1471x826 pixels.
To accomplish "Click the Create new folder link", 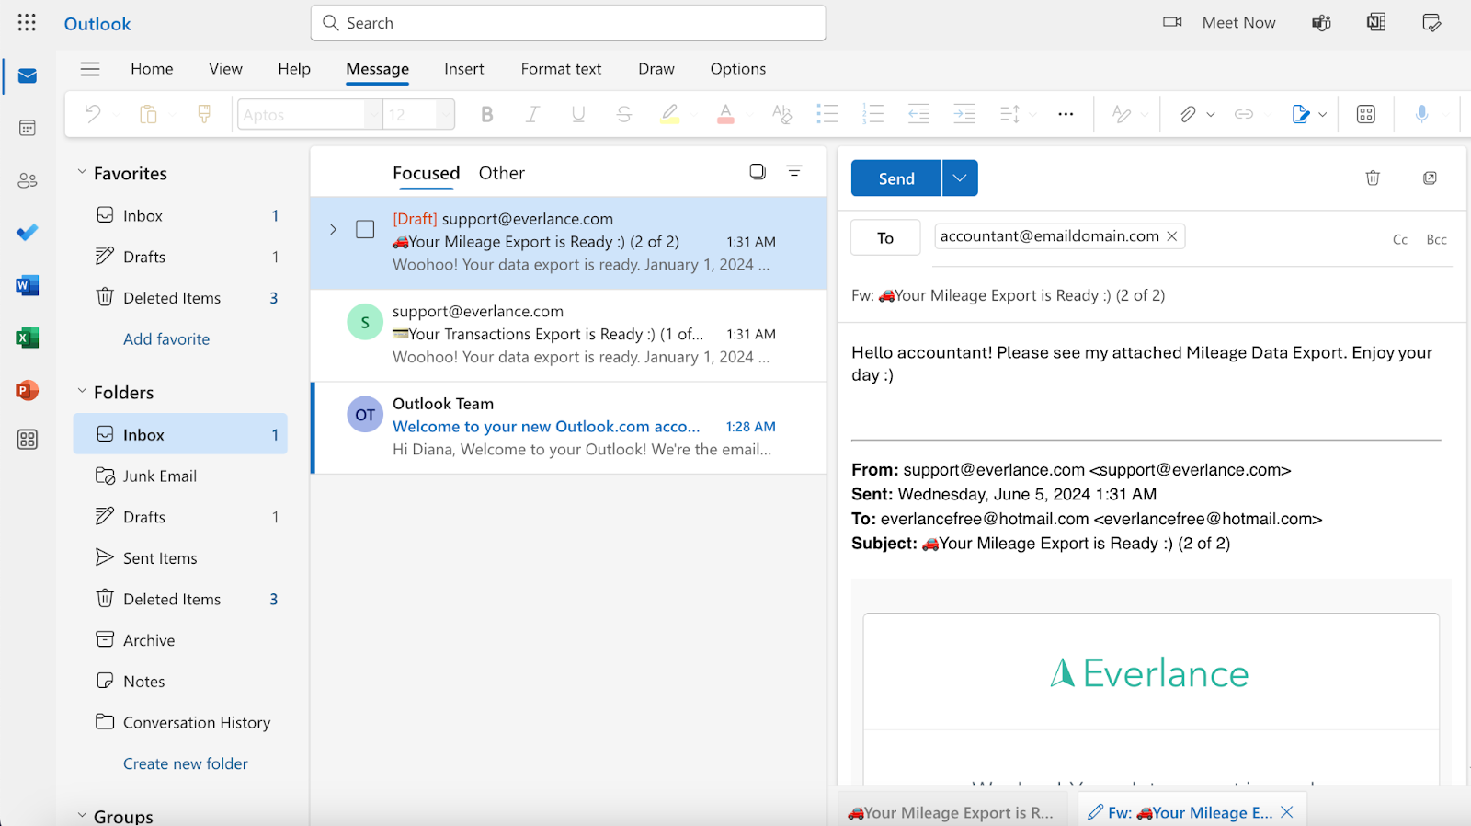I will coord(186,763).
